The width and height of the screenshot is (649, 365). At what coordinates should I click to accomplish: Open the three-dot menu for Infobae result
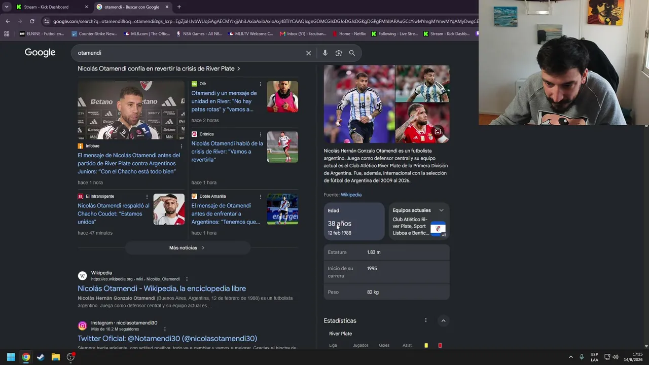click(182, 146)
